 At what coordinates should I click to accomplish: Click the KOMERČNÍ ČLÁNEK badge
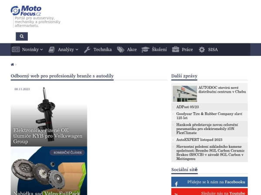click(67, 153)
